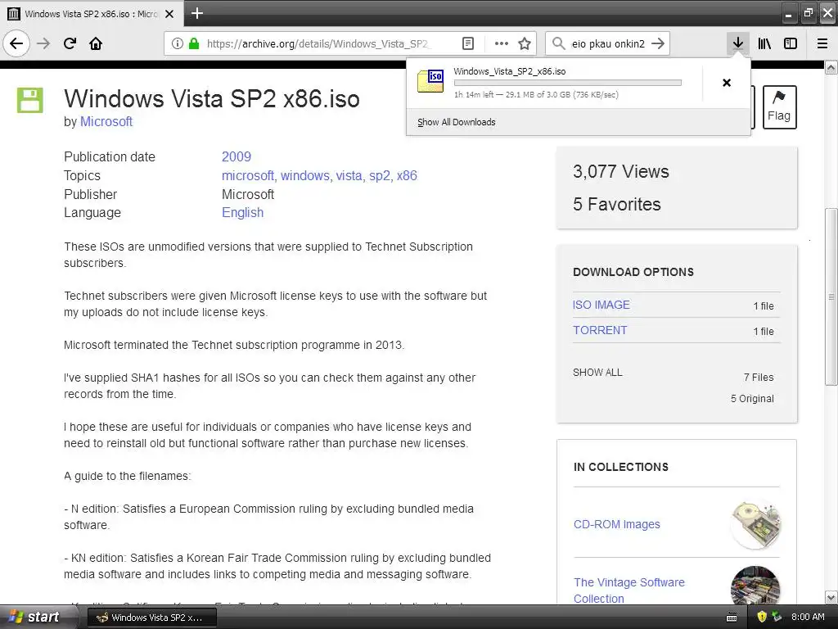Click the '5 Favorites' statistic
838x629 pixels.
(x=617, y=204)
